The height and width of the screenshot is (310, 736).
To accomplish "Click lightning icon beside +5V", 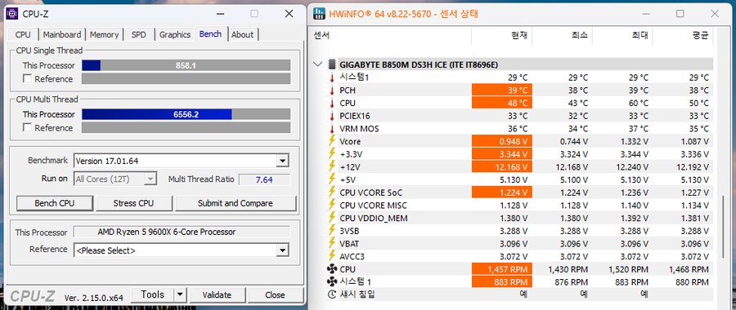I will 332,179.
